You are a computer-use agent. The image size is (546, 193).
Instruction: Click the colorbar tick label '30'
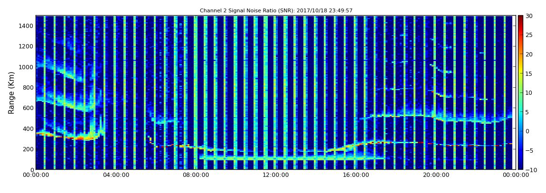pyautogui.click(x=529, y=16)
